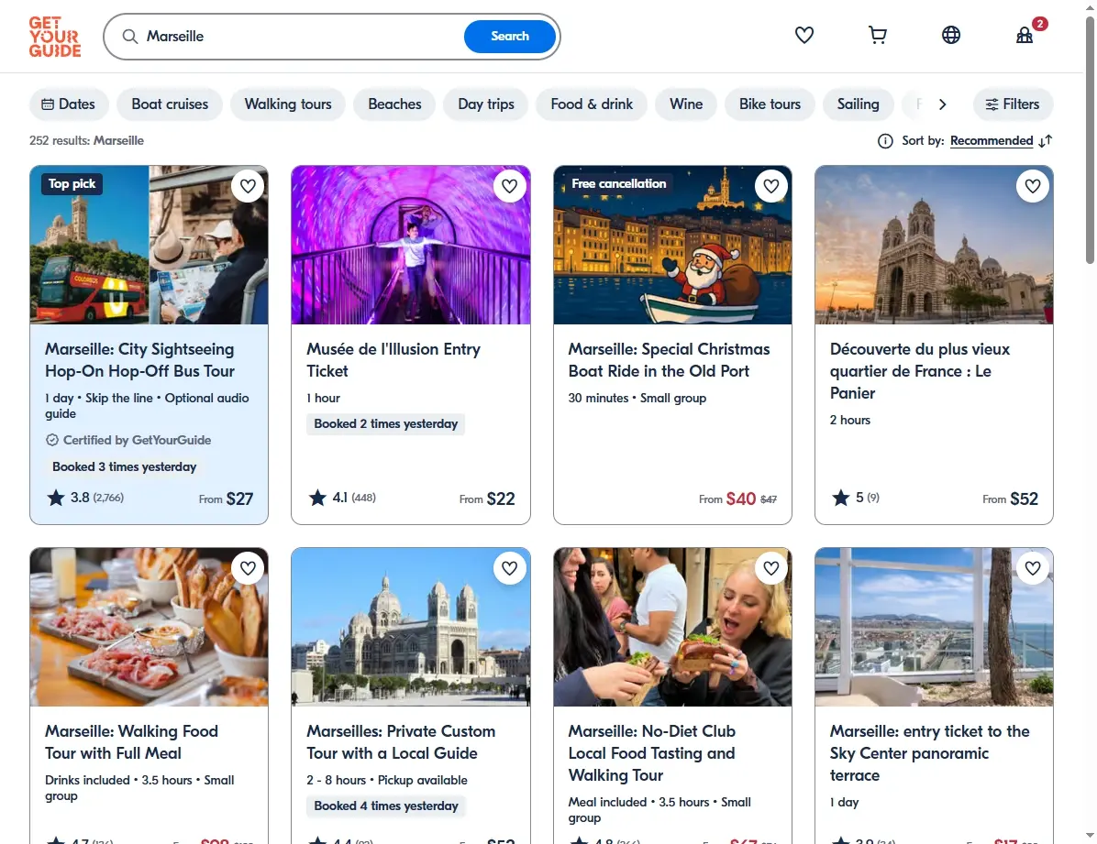Click the search magnifier icon
Viewport: 1097px width, 844px height.
[130, 37]
